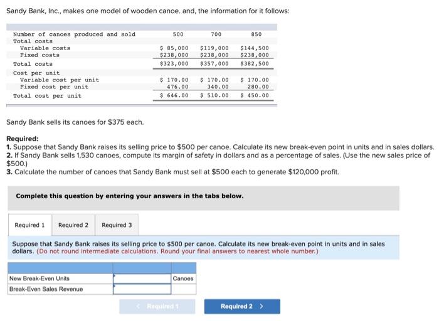Viewport: 439px width, 321px height.
Task: Click the $ 85,000 variable costs value
Action: click(174, 48)
